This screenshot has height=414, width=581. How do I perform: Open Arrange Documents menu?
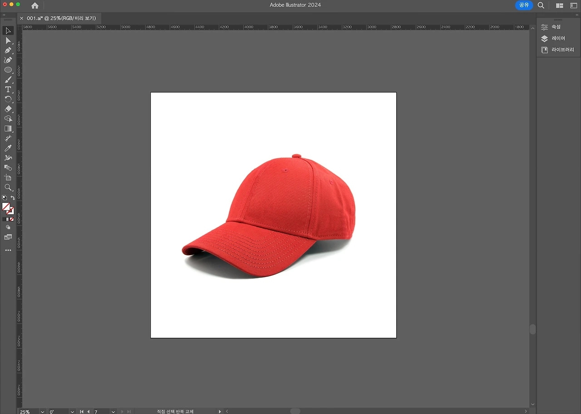560,5
